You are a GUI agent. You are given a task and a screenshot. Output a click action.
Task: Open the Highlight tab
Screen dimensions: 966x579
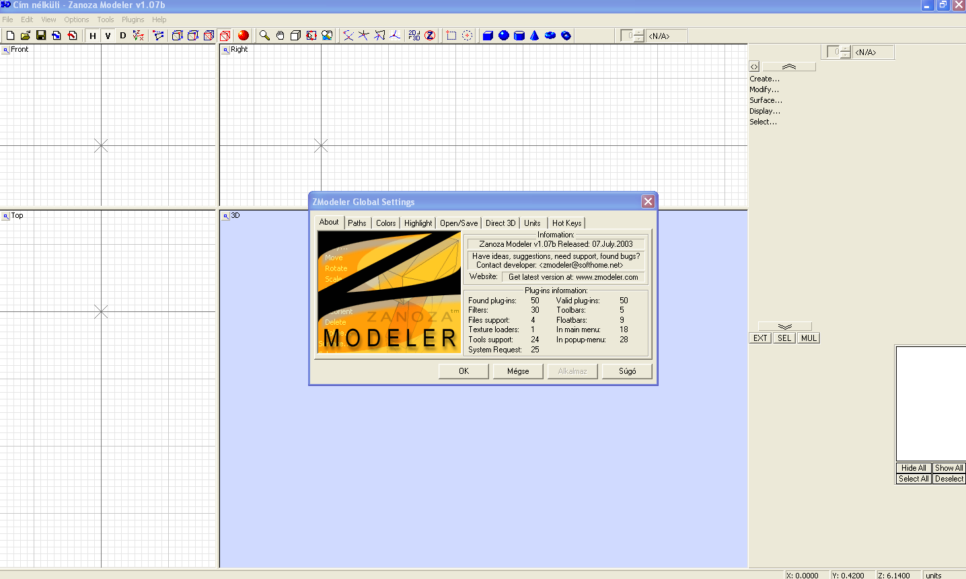pyautogui.click(x=418, y=223)
